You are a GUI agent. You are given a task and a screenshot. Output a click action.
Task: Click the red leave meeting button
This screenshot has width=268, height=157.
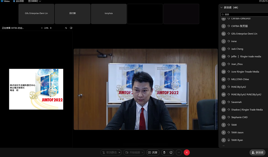pos(187,153)
